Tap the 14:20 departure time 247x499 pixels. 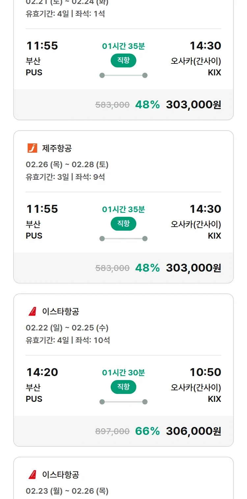click(x=42, y=372)
